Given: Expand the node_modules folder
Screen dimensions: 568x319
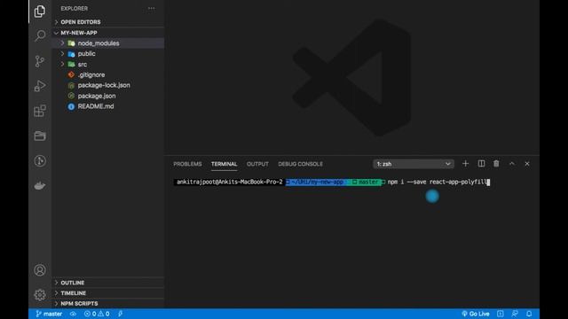Looking at the screenshot, I should (108, 43).
